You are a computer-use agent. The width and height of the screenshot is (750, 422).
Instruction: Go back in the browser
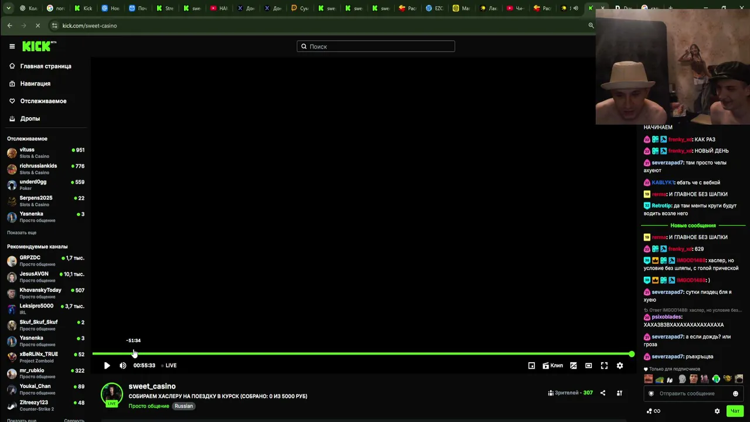point(9,26)
